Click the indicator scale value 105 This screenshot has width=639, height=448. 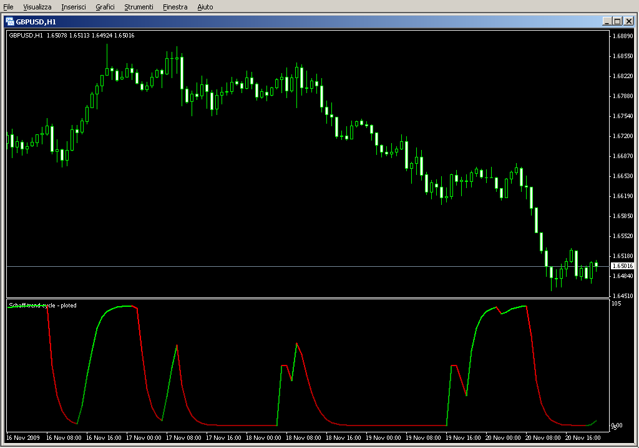[x=616, y=303]
